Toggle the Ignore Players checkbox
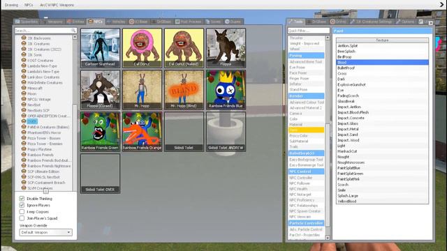Image resolution: width=447 pixels, height=251 pixels. click(x=22, y=205)
